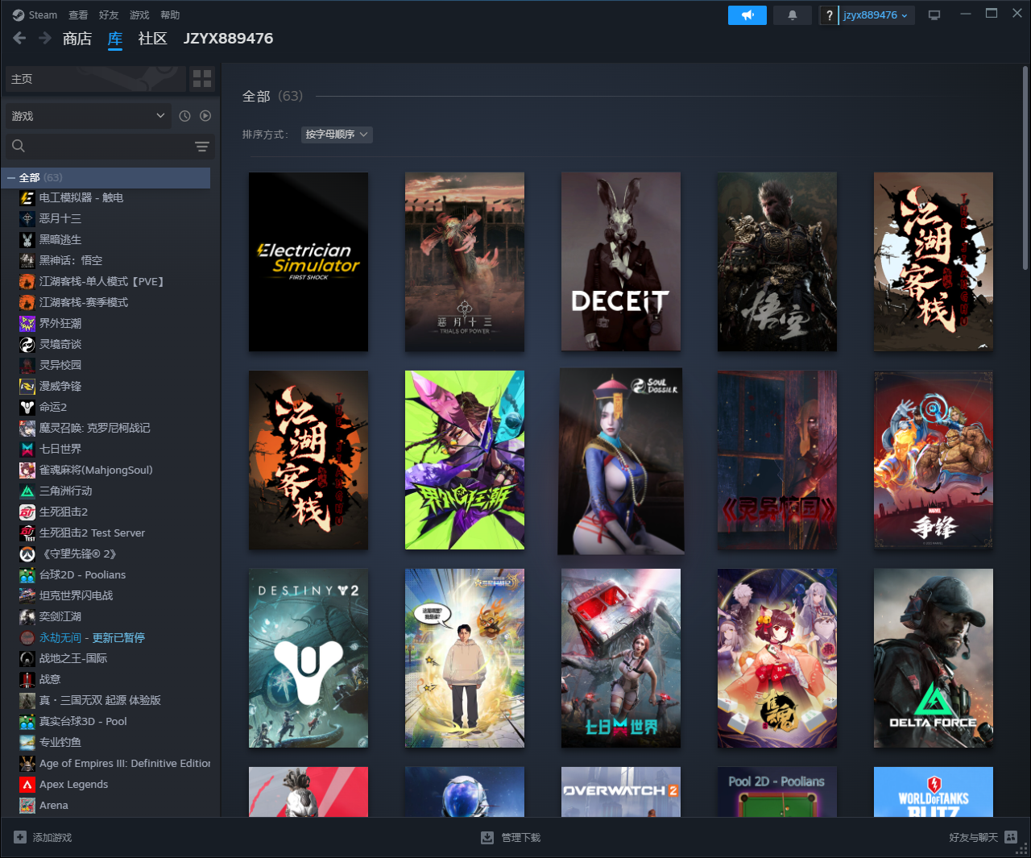Open Soul Dossier game cover

pyautogui.click(x=621, y=461)
